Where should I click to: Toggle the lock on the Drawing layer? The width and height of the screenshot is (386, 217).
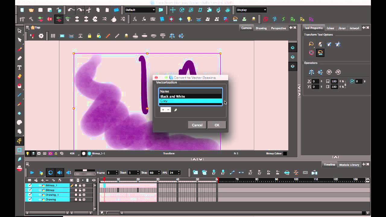pos(80,200)
